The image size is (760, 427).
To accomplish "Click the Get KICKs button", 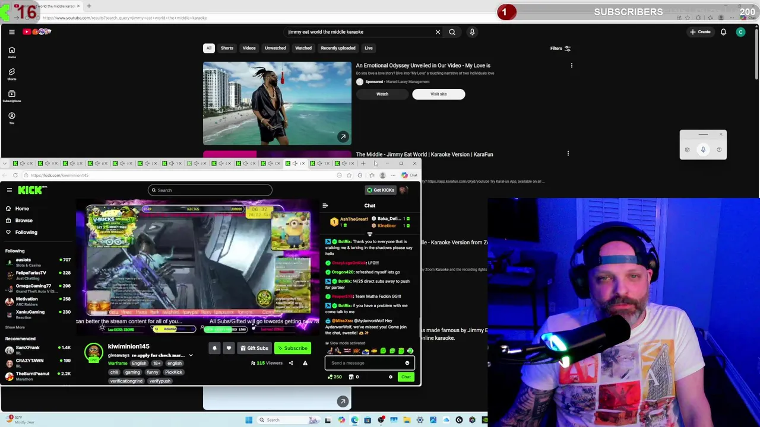I will (x=380, y=190).
